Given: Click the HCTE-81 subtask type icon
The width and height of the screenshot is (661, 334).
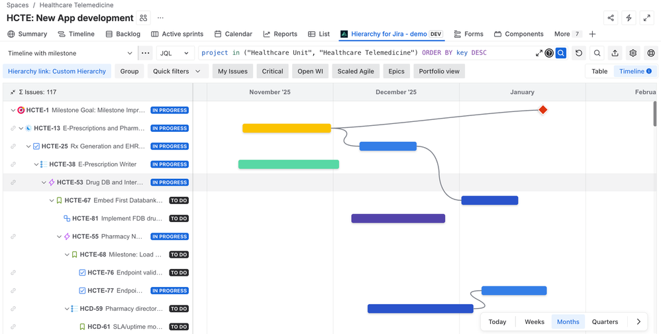Looking at the screenshot, I should click(x=67, y=219).
